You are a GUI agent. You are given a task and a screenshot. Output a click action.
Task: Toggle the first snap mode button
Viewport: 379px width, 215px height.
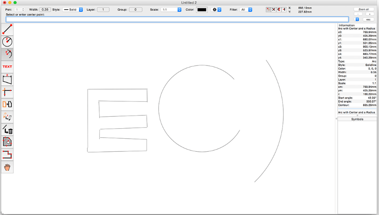[268, 10]
